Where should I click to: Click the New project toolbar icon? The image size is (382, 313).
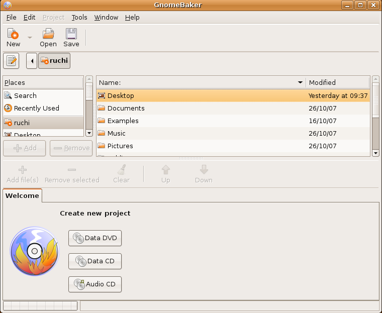point(13,34)
